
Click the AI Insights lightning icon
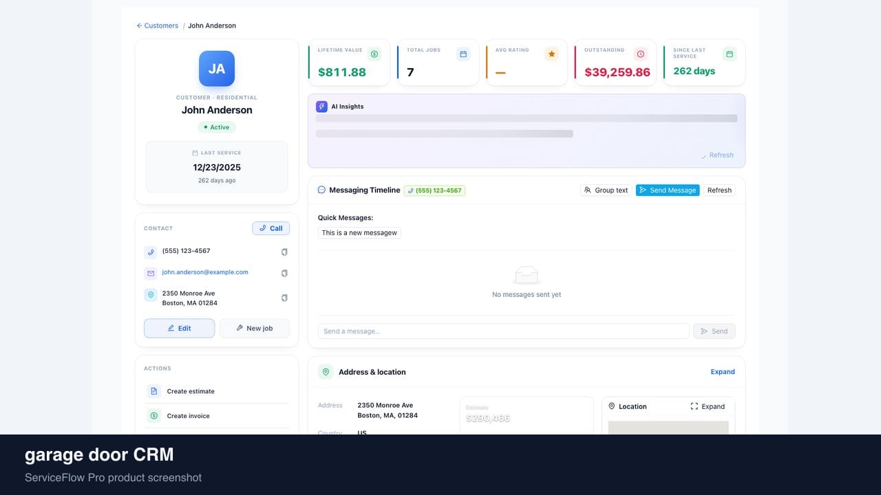[x=321, y=107]
